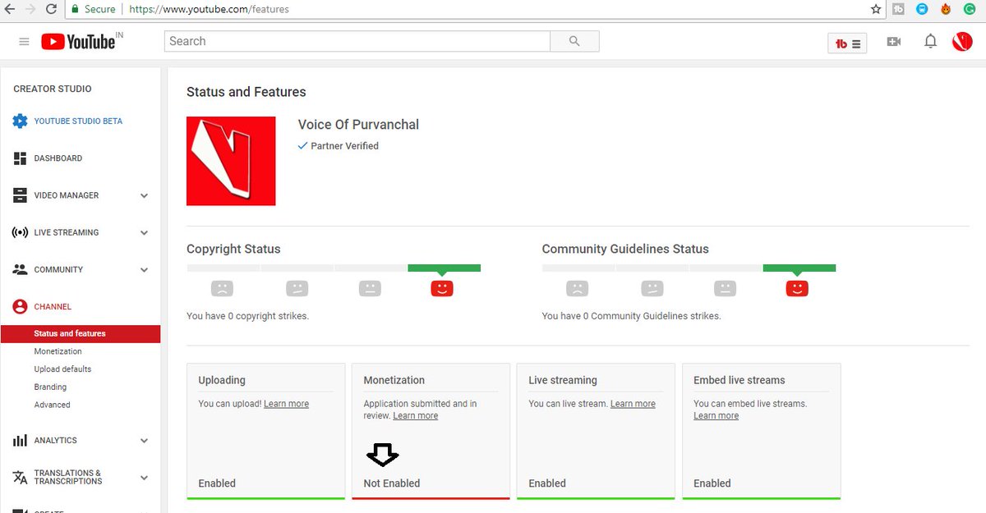Click the Analytics bar chart icon
The height and width of the screenshot is (513, 986).
pyautogui.click(x=20, y=441)
